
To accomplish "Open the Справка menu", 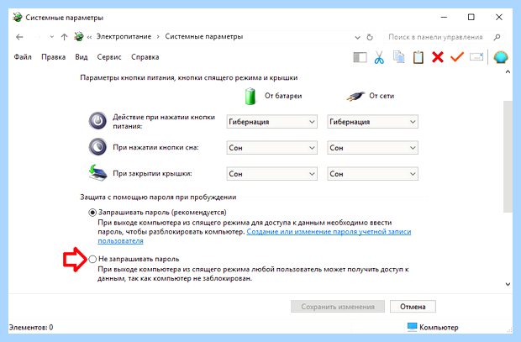I will coord(145,57).
